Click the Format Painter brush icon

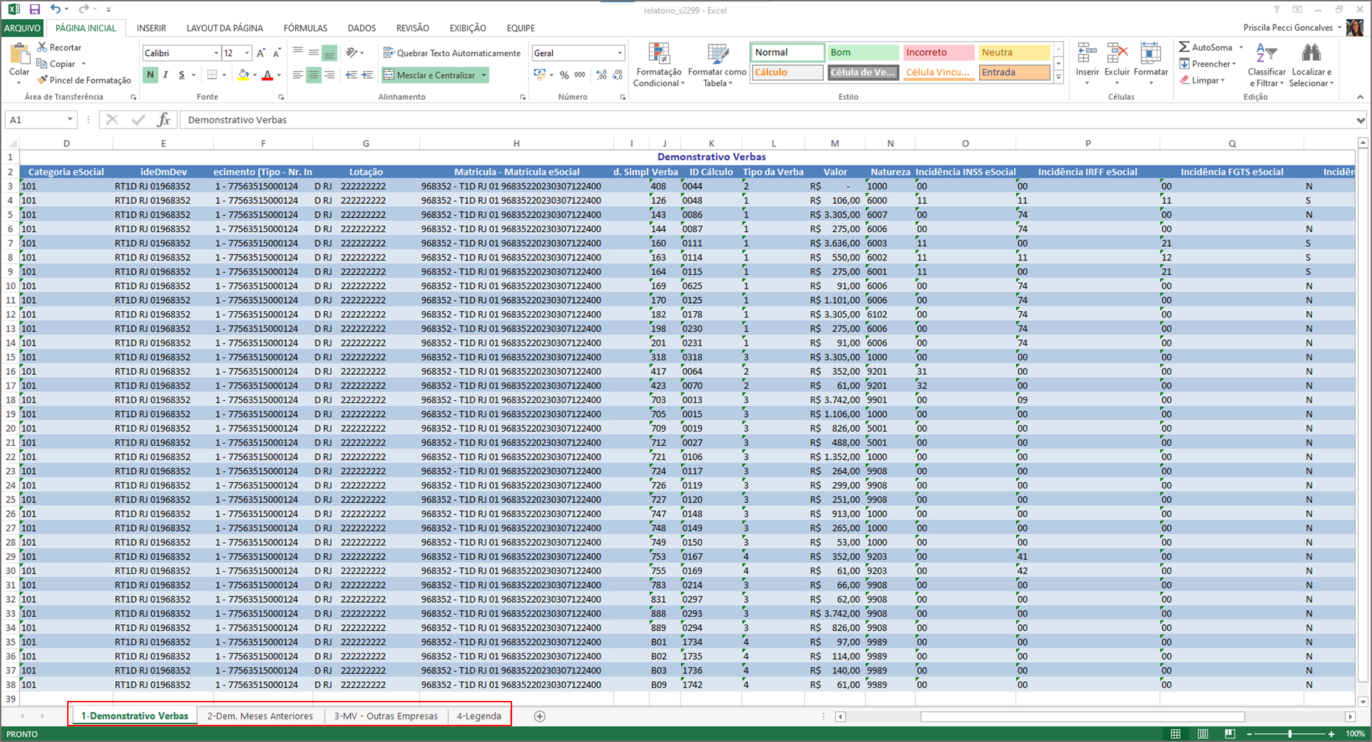[42, 80]
